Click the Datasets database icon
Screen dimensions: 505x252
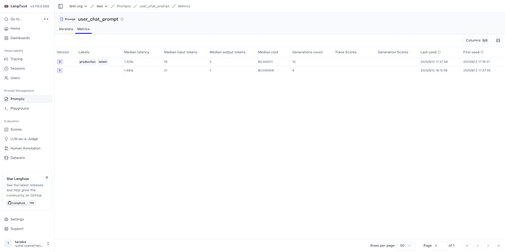tap(6, 158)
